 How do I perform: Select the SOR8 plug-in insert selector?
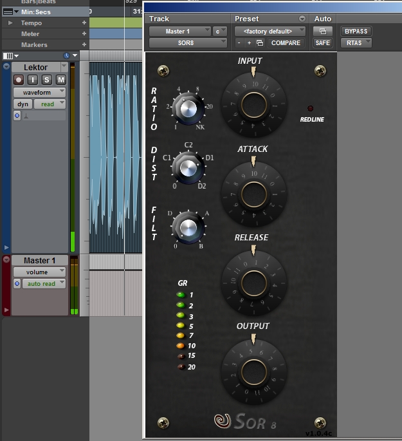(188, 43)
